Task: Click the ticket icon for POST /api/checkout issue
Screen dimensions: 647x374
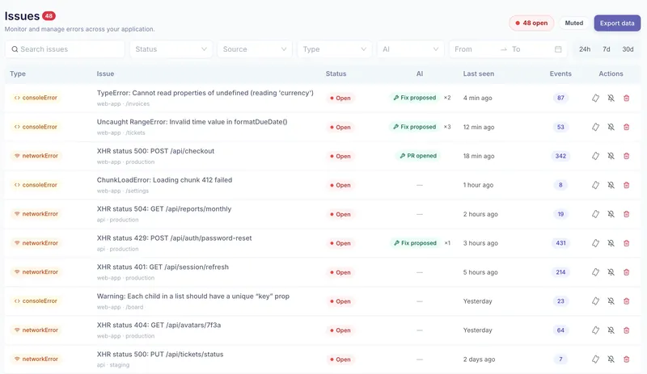Action: (595, 156)
